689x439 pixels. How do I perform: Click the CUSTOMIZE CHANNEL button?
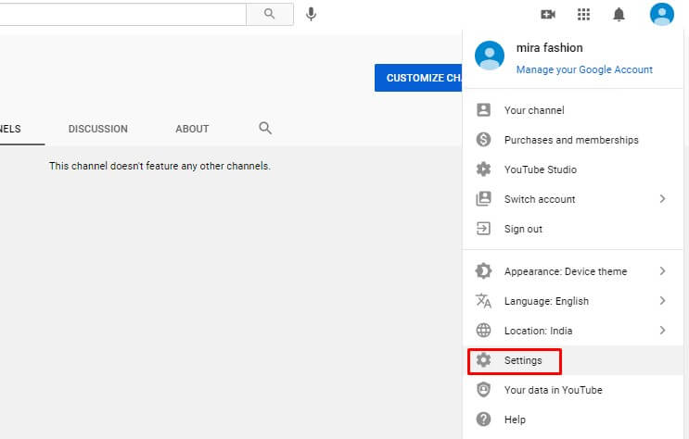pyautogui.click(x=418, y=78)
